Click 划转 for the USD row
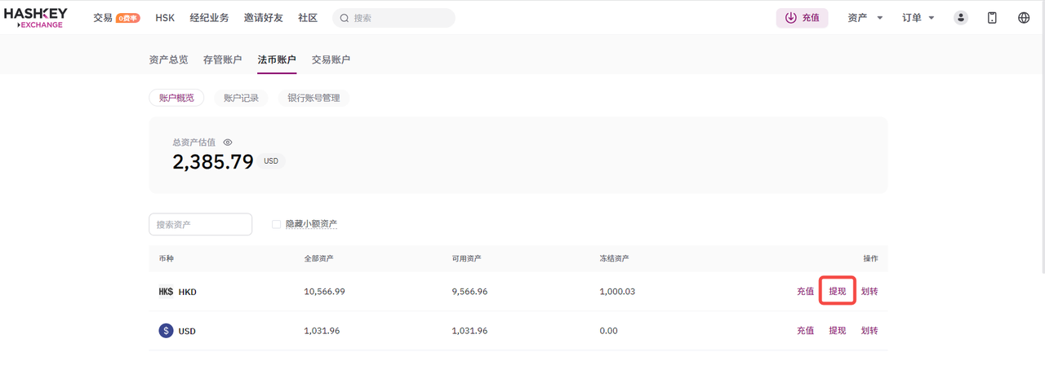The width and height of the screenshot is (1045, 374). click(869, 331)
